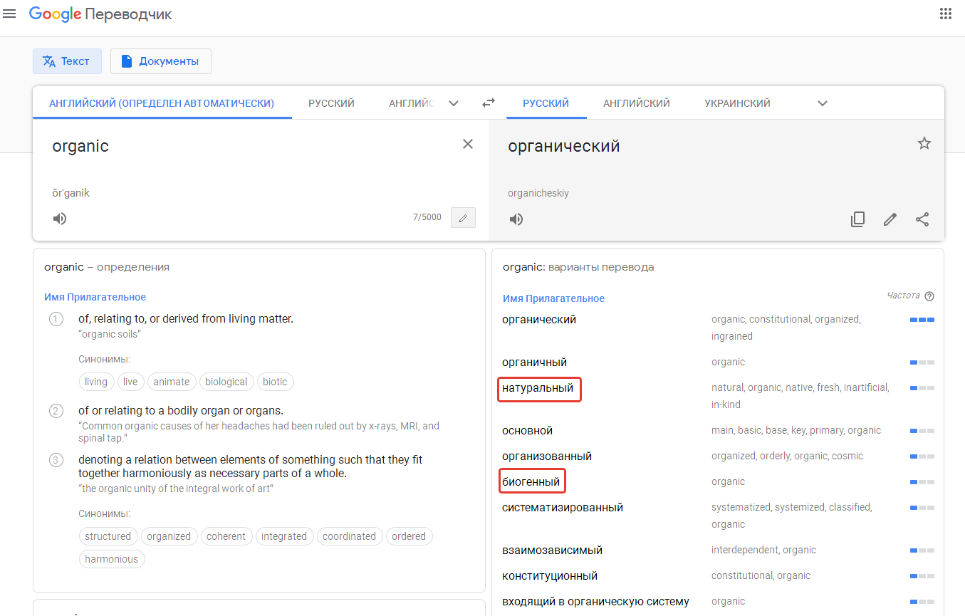Click synonym chip animate

coord(172,382)
